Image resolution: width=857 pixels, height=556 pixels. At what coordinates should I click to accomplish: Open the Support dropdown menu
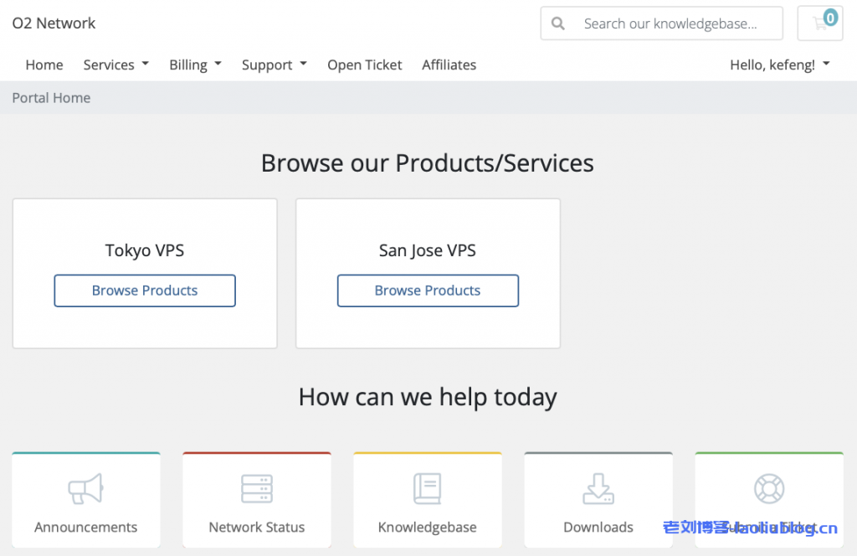(274, 64)
